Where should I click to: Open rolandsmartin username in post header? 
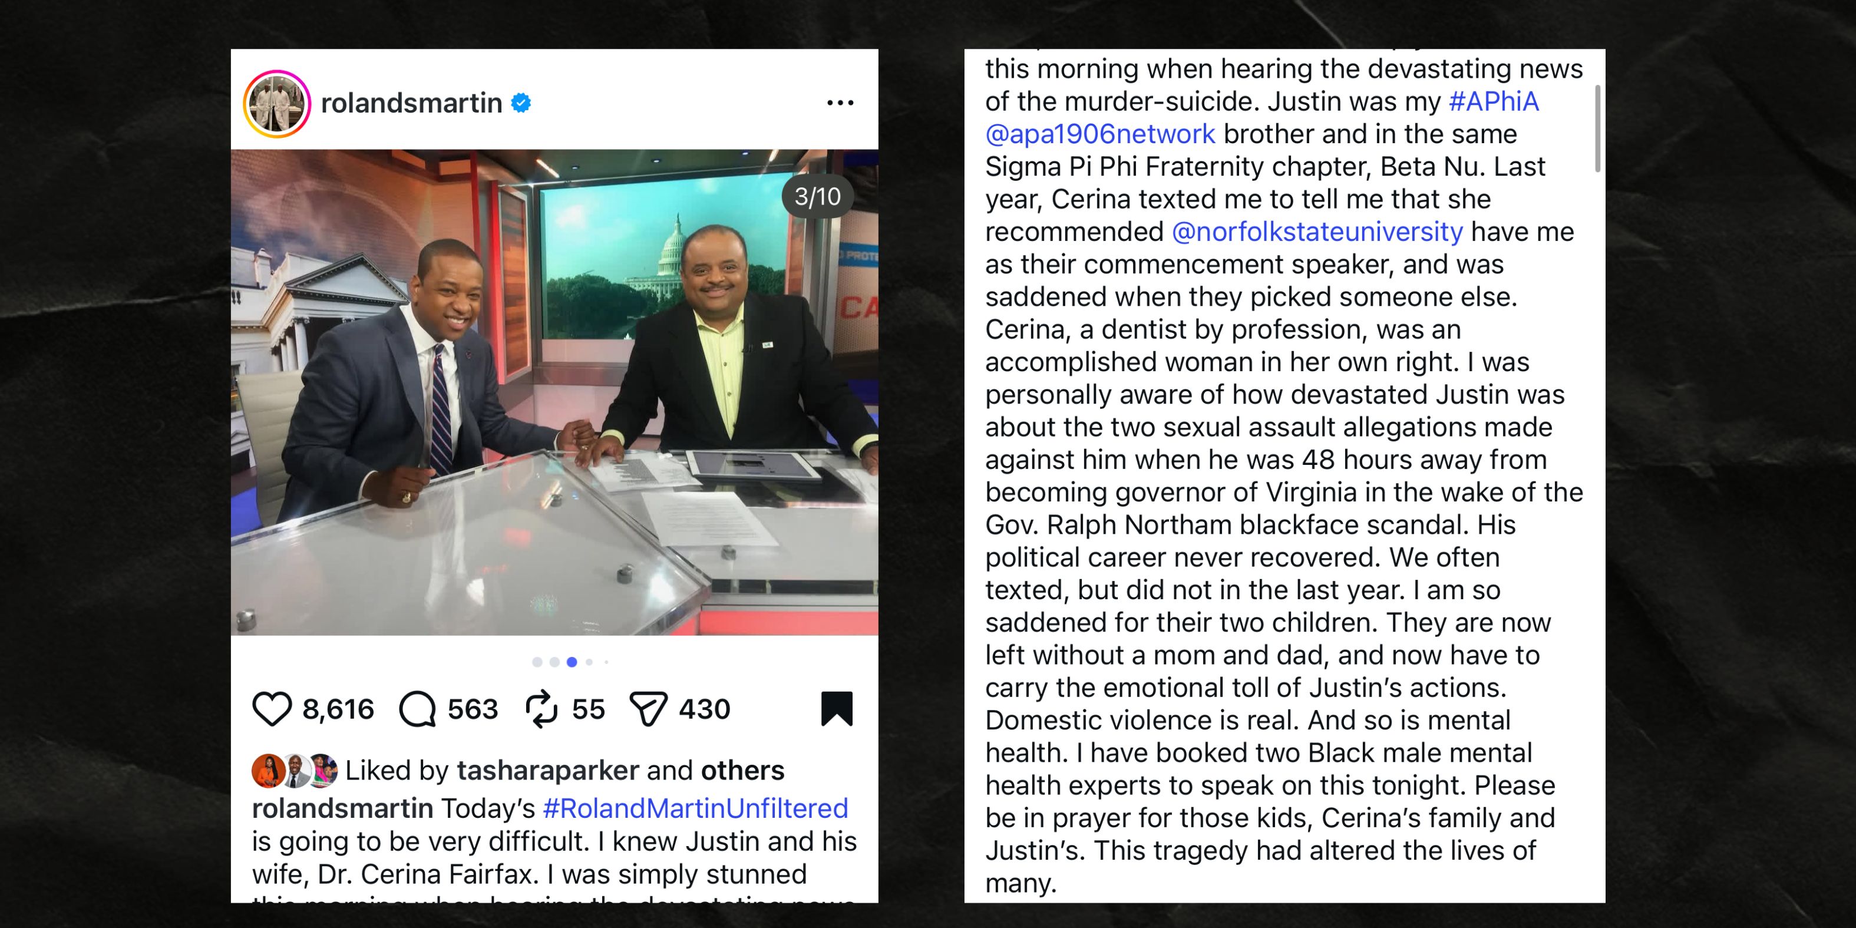[411, 103]
